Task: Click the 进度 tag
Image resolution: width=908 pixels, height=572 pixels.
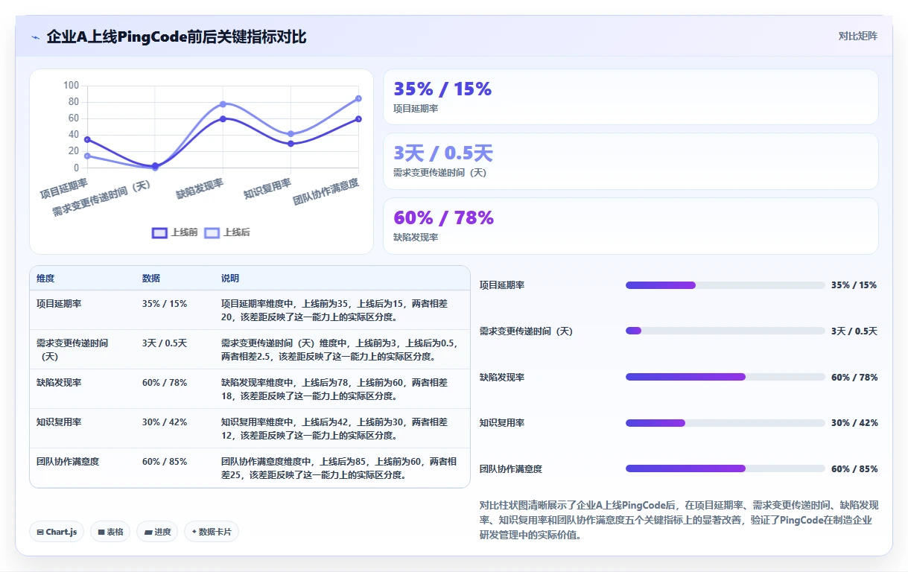Action: (x=157, y=532)
